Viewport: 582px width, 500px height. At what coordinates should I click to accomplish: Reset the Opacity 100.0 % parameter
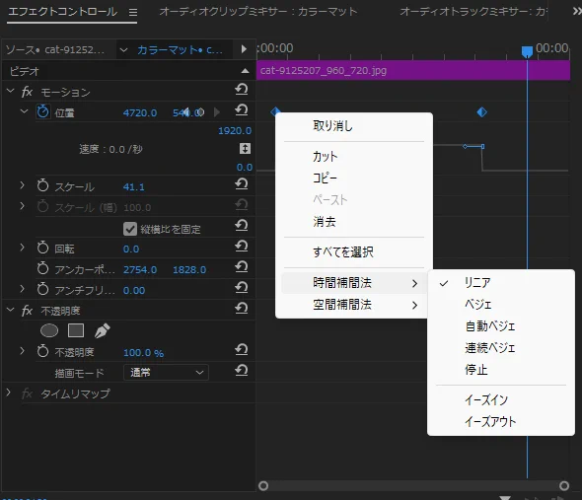point(242,350)
